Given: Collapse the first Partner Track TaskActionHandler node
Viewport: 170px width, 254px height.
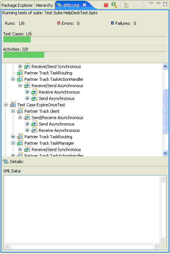Looking at the screenshot, I should pyautogui.click(x=13, y=79).
